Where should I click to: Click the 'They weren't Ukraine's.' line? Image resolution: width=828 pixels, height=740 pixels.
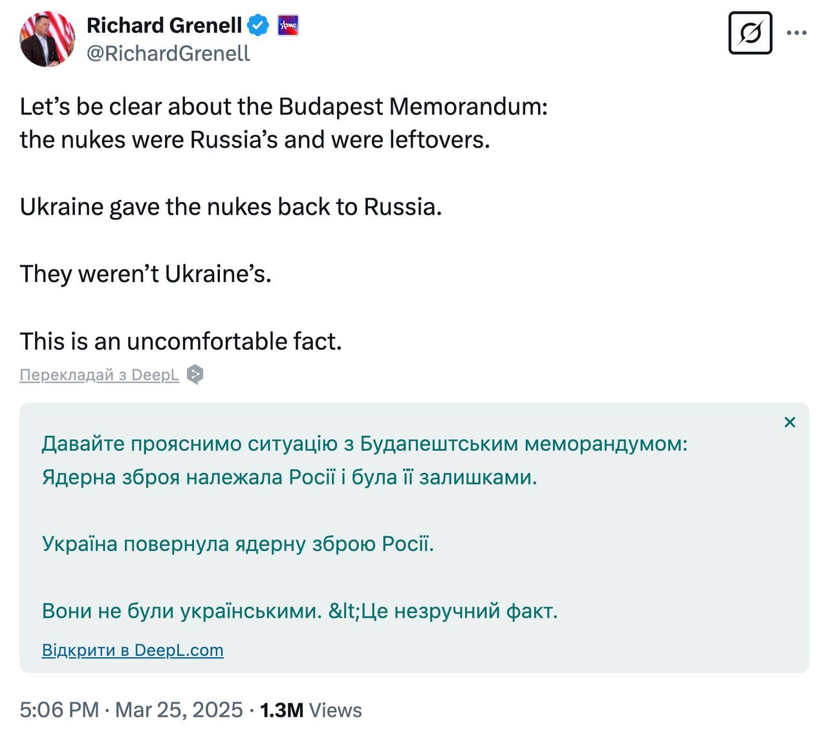pos(146,274)
